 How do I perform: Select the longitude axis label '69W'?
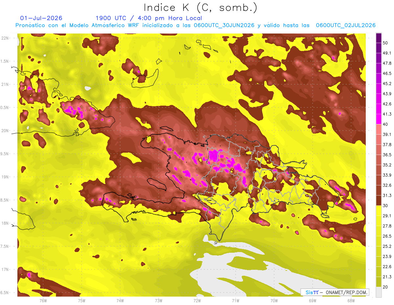[313, 300]
